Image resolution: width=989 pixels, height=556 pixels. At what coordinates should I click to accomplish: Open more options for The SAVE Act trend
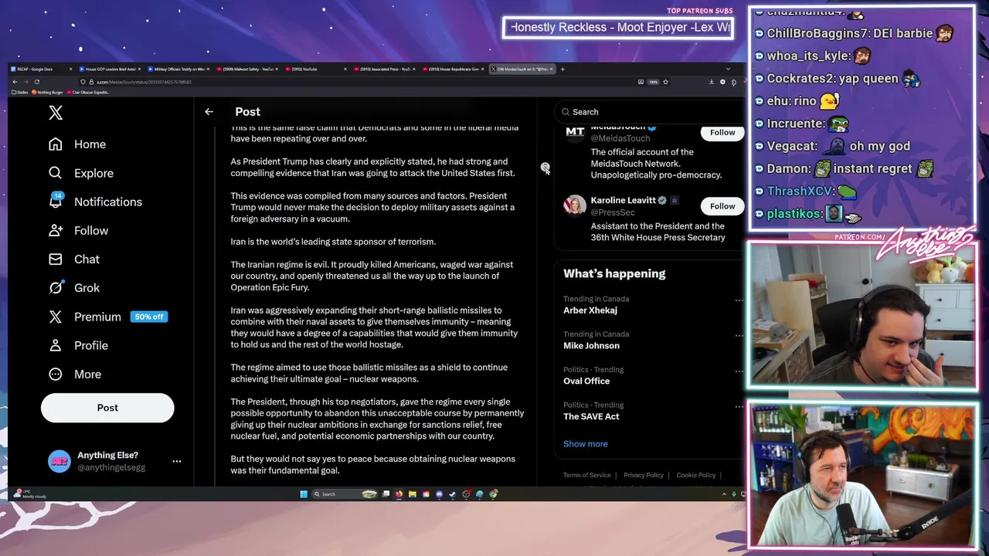click(739, 406)
